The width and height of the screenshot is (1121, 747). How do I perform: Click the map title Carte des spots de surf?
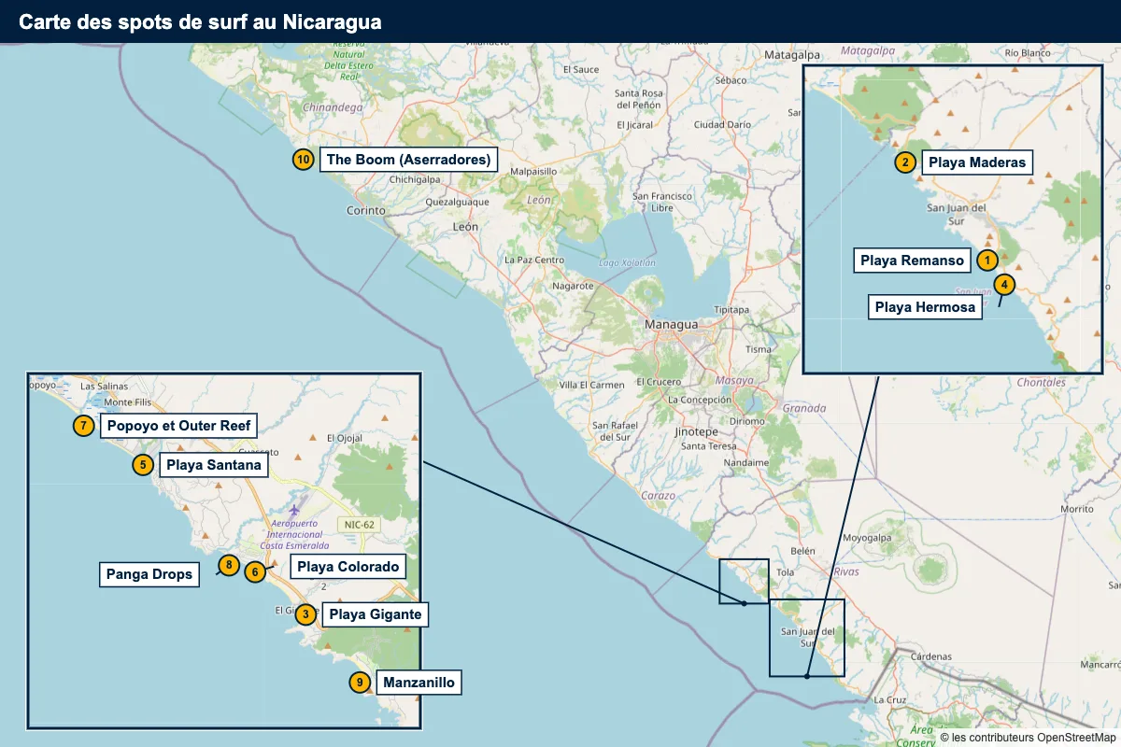[200, 21]
